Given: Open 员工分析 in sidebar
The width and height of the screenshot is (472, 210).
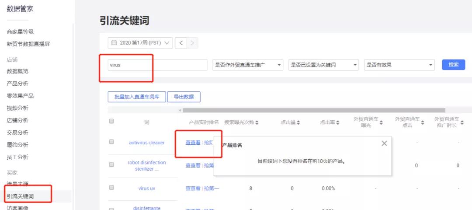Looking at the screenshot, I should (17, 157).
